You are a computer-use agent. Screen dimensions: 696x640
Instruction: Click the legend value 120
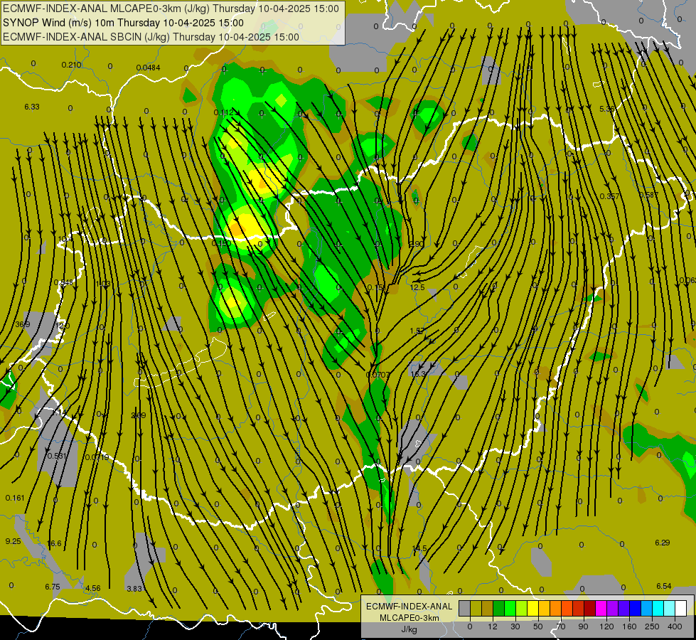(606, 626)
